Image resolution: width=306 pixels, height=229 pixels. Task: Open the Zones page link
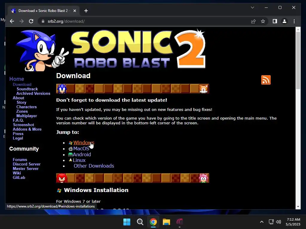pyautogui.click(x=22, y=112)
